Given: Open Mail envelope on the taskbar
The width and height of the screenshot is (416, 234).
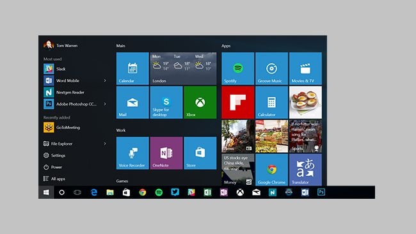Looking at the screenshot, I should 256,192.
